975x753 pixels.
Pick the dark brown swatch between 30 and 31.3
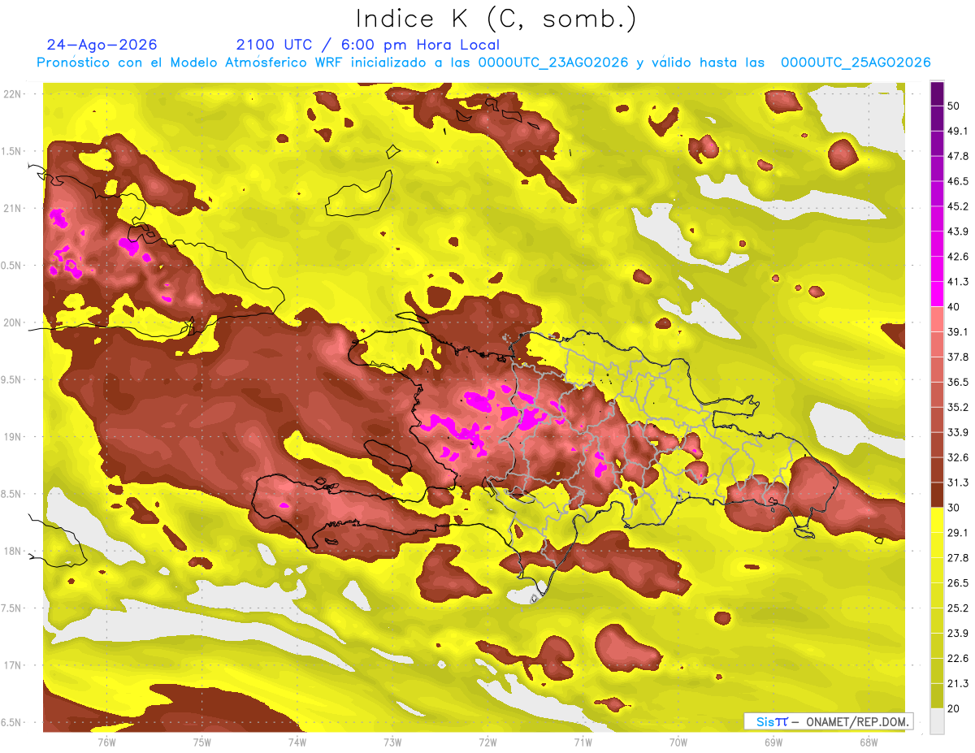pos(937,496)
